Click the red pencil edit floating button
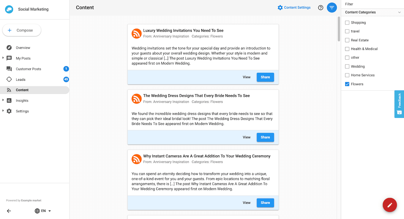This screenshot has height=219, width=404. (390, 205)
